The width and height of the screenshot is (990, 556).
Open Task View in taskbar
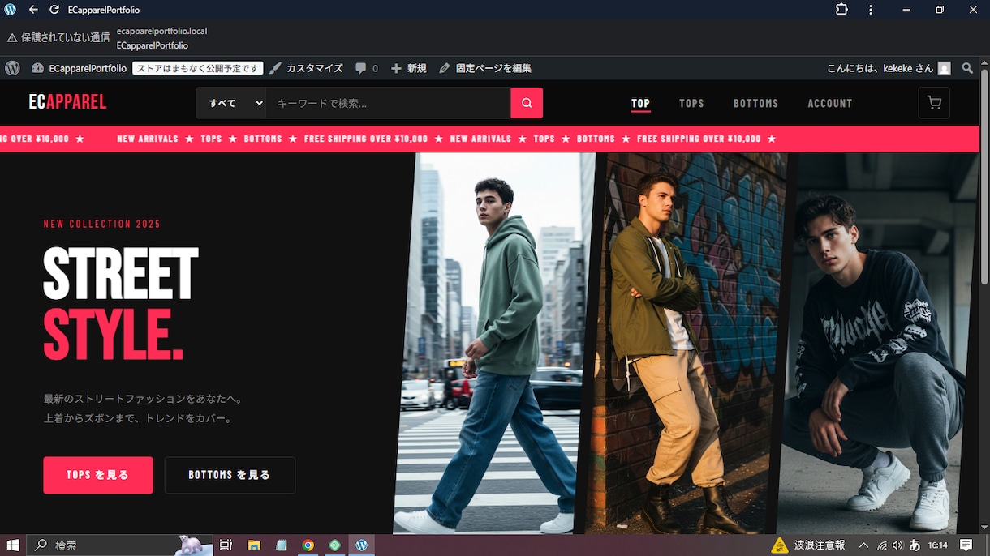click(226, 545)
